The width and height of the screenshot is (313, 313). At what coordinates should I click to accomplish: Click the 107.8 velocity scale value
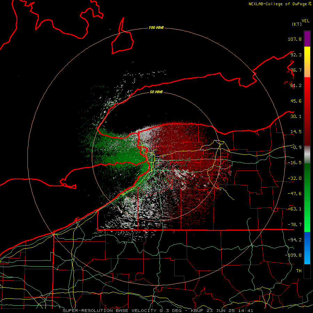click(295, 39)
